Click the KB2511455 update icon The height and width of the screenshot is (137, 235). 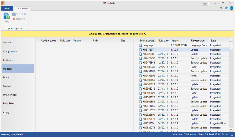[x=141, y=106]
